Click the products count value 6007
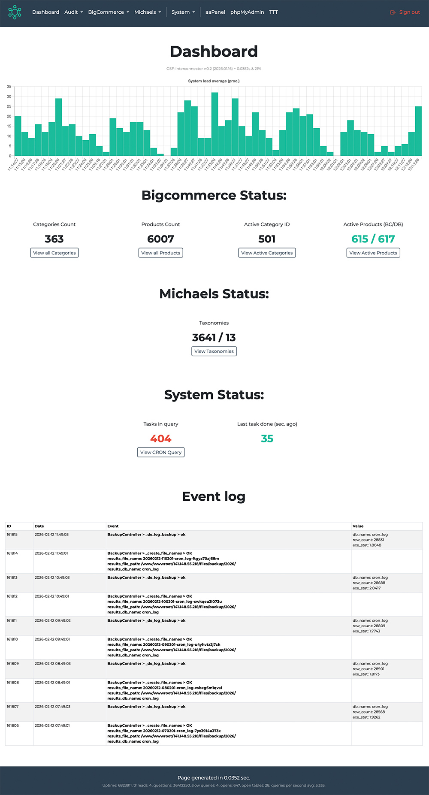This screenshot has height=795, width=429. 161,239
